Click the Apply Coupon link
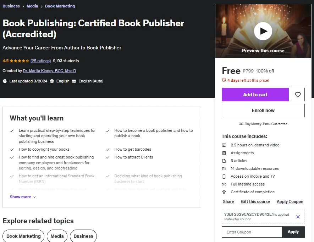The height and width of the screenshot is (242, 314). pyautogui.click(x=290, y=201)
